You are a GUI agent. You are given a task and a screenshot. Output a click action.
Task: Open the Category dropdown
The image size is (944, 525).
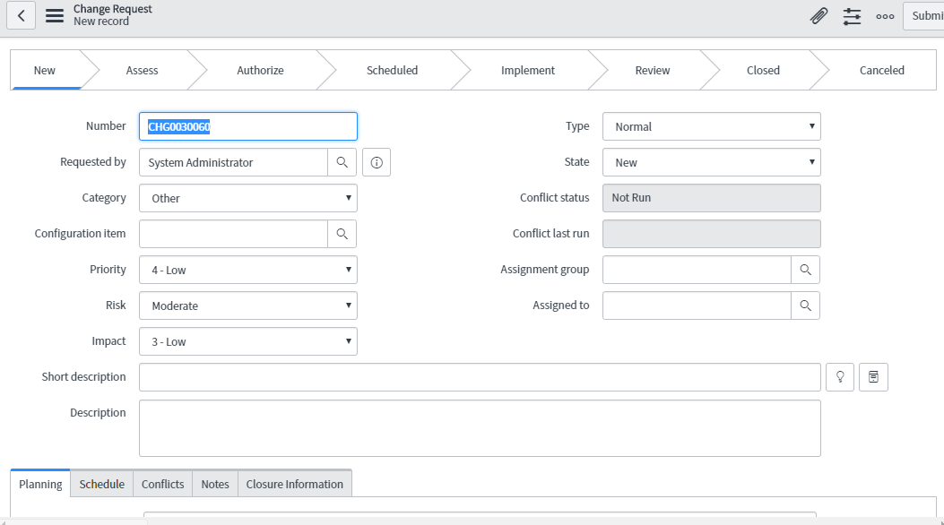pyautogui.click(x=248, y=198)
